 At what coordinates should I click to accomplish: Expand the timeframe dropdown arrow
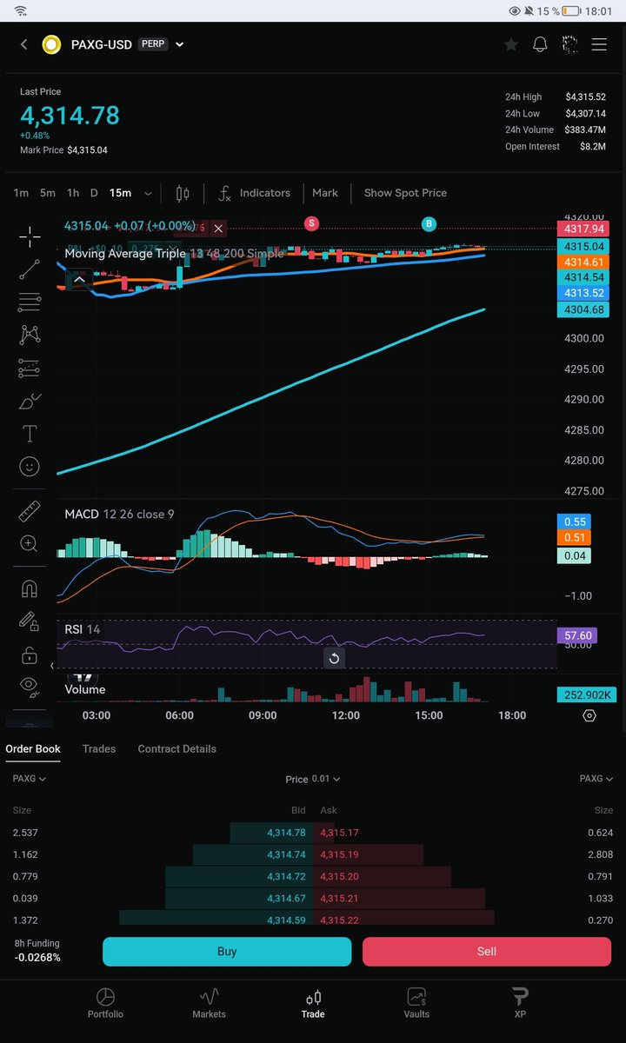click(148, 193)
